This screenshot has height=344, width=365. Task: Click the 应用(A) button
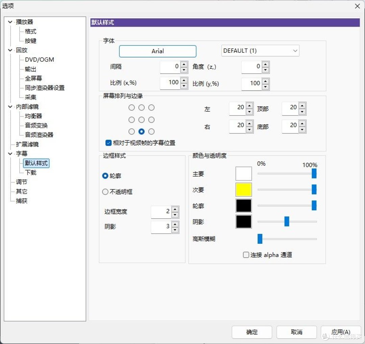(341, 332)
